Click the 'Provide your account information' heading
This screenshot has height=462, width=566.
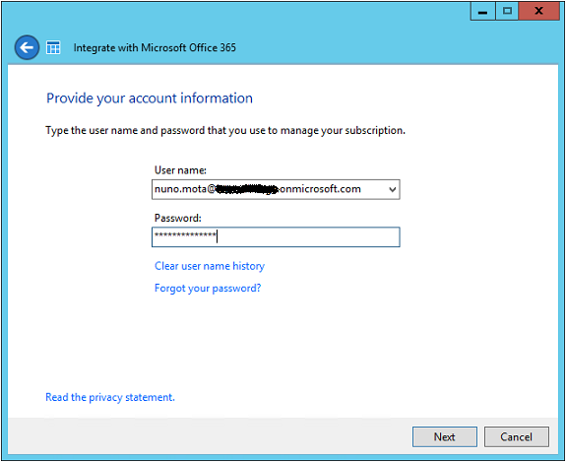point(150,99)
